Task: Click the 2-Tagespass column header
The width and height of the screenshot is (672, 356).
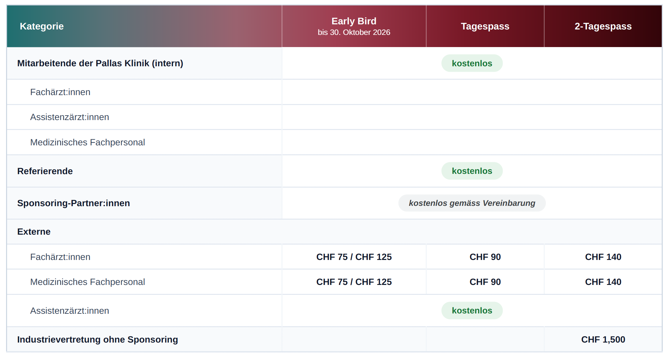Action: (x=603, y=26)
